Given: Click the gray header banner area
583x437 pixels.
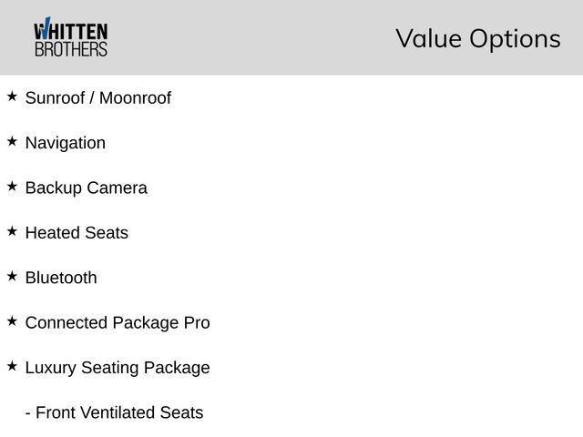Looking at the screenshot, I should coord(291,37).
